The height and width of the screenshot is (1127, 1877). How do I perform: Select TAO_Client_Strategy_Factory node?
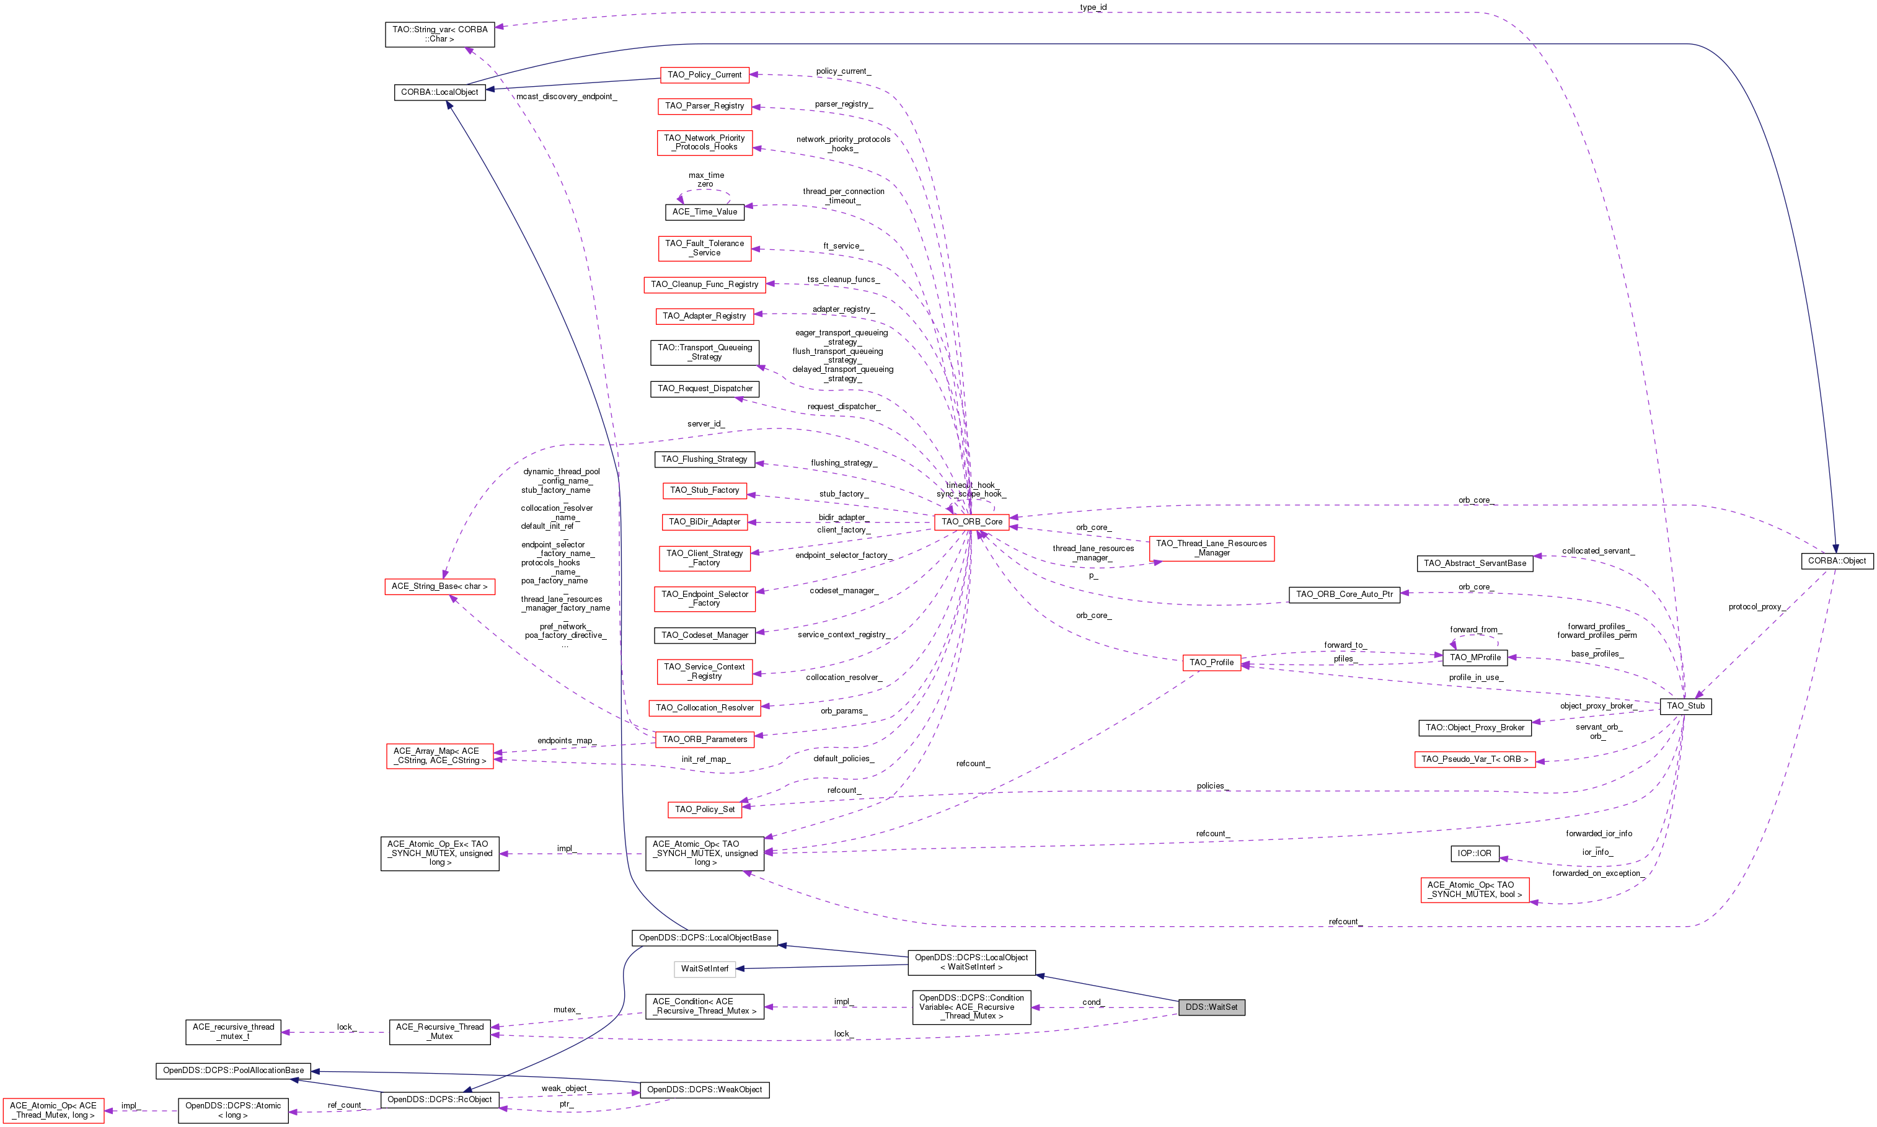(704, 558)
